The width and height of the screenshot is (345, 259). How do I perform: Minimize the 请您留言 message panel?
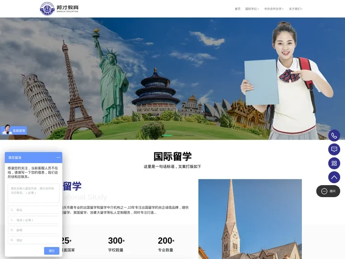click(x=58, y=157)
